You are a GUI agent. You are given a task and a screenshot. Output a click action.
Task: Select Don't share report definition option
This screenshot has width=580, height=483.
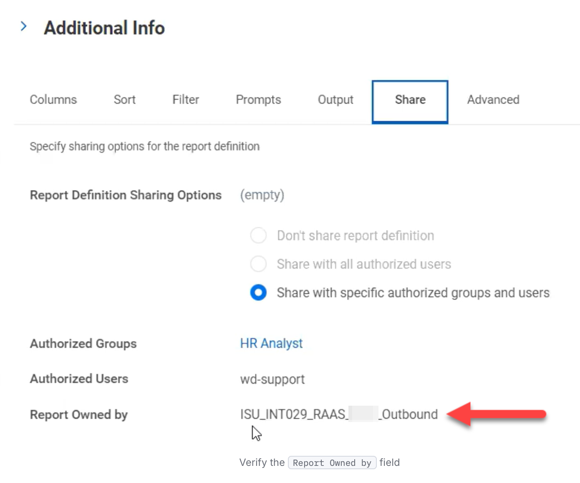(x=258, y=236)
